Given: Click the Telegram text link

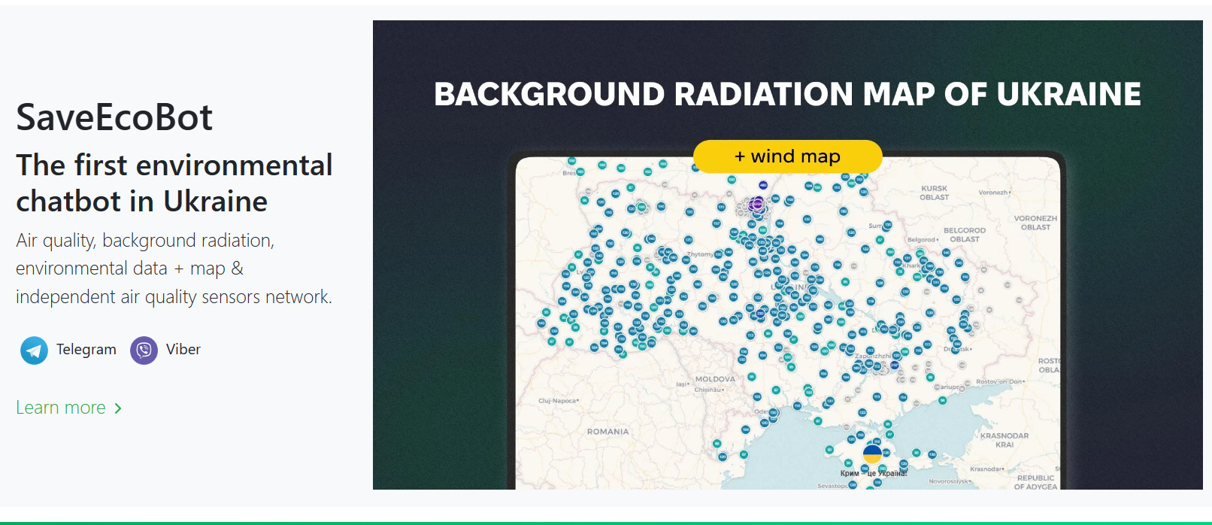Looking at the screenshot, I should pos(86,350).
